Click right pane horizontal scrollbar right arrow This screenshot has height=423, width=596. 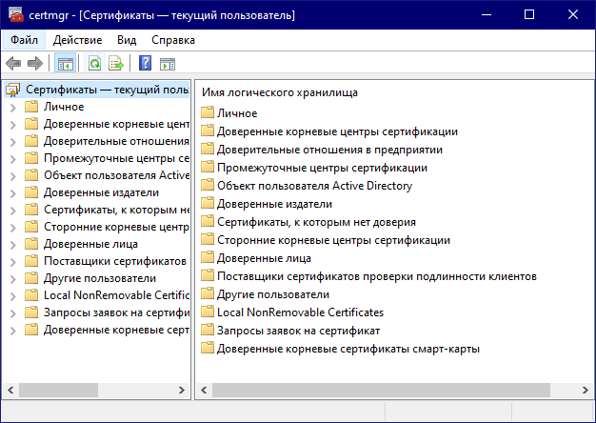tap(585, 390)
